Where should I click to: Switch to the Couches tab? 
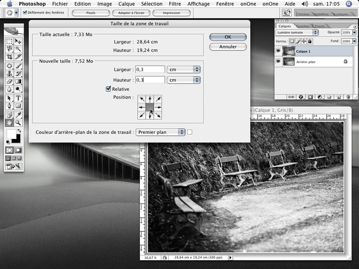[302, 26]
